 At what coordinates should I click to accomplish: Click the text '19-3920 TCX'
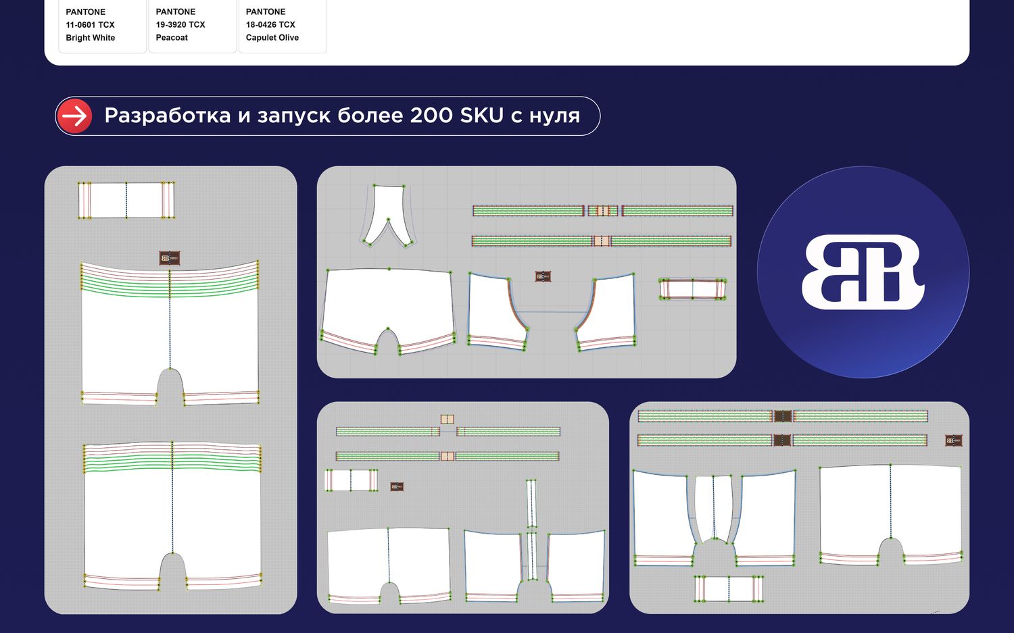pos(180,25)
